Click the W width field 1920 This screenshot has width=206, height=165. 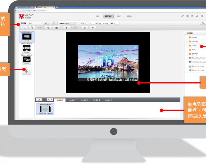[x=100, y=23]
